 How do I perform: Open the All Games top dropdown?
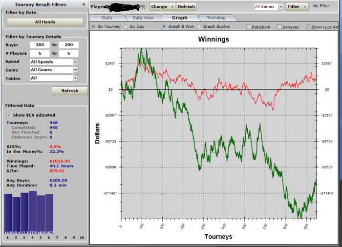pos(269,7)
